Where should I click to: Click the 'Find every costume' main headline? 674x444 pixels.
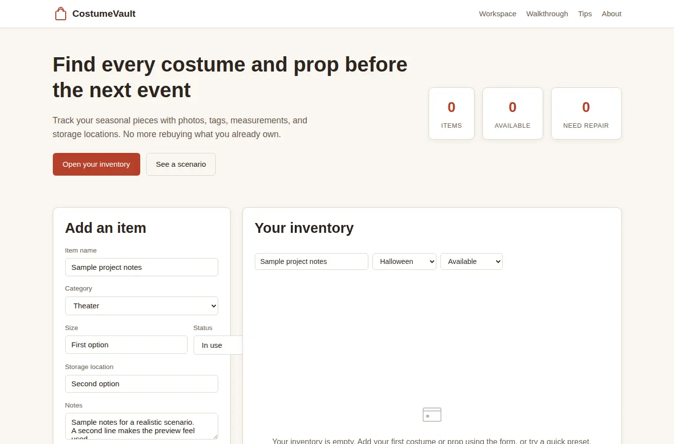coord(230,77)
